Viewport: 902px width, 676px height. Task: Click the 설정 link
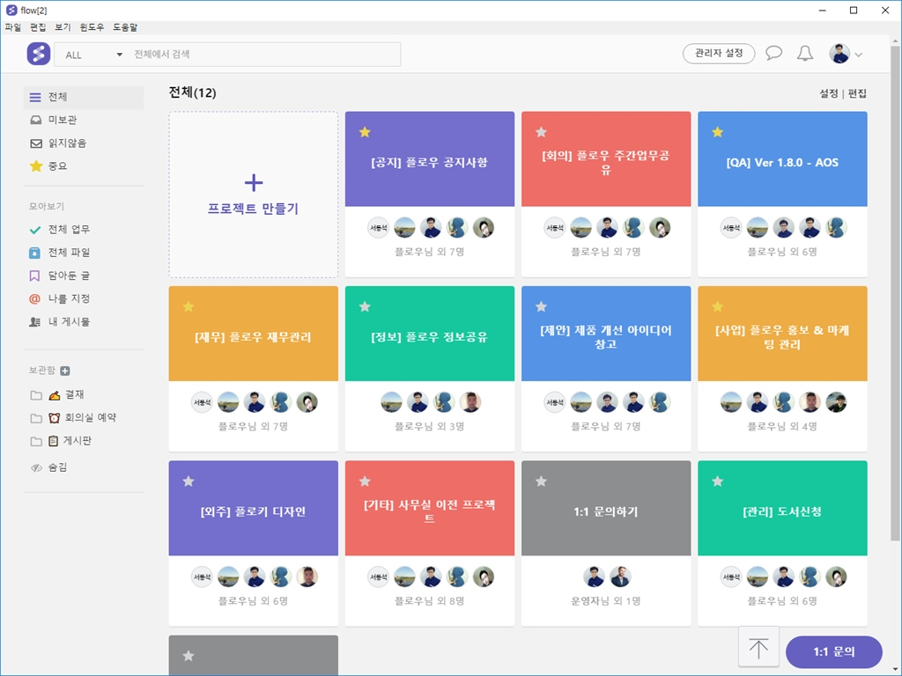tap(828, 93)
